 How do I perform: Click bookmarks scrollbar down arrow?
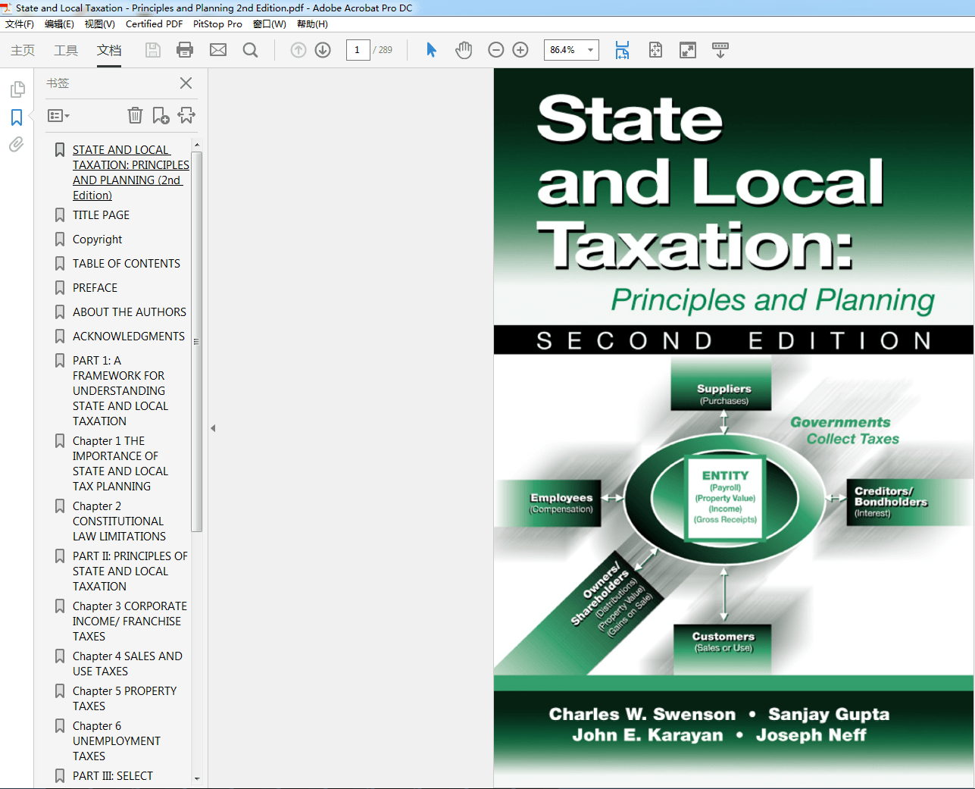point(197,778)
